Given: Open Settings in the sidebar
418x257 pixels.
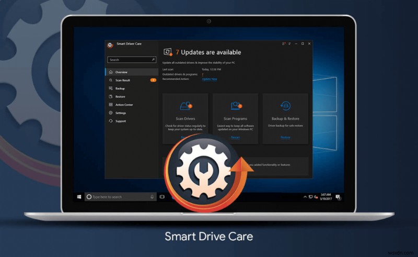Looking at the screenshot, I should [x=132, y=113].
